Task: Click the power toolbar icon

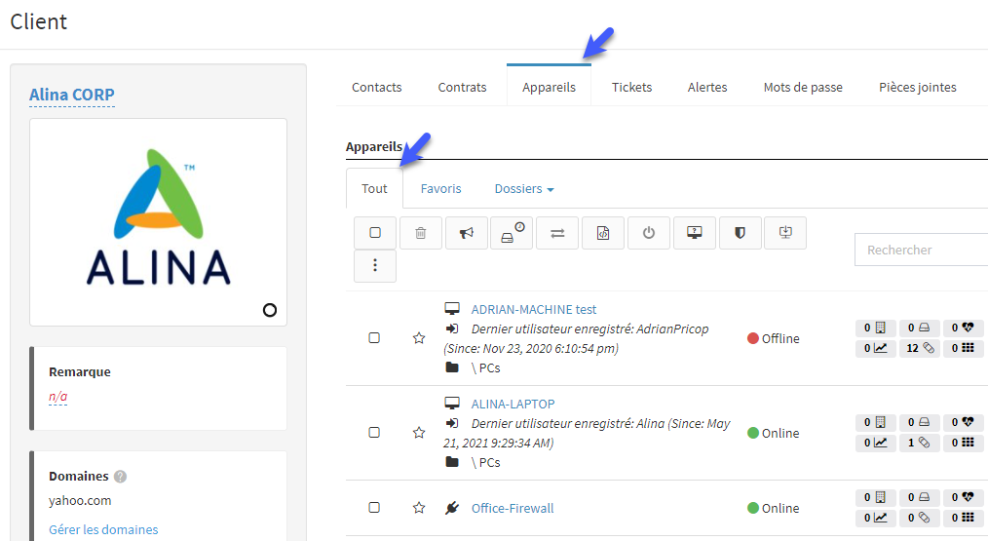Action: pos(648,233)
